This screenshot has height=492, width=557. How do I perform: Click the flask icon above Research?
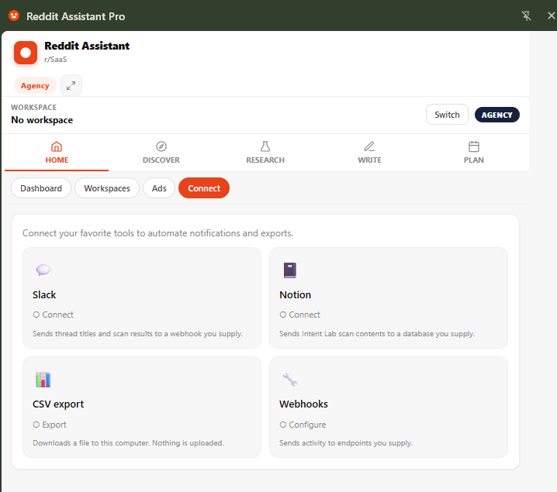click(x=265, y=146)
